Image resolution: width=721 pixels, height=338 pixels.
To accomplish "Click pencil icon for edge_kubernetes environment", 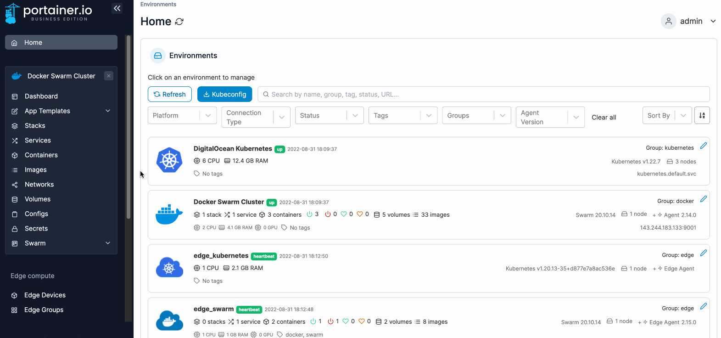I will (703, 253).
